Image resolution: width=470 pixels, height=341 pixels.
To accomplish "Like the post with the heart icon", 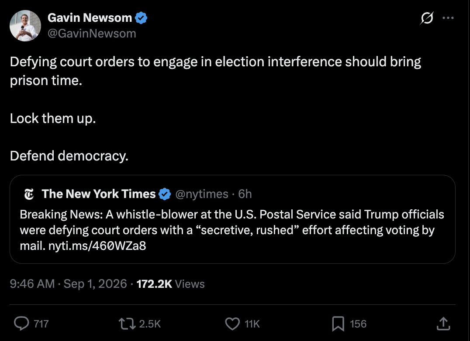I will pyautogui.click(x=232, y=324).
